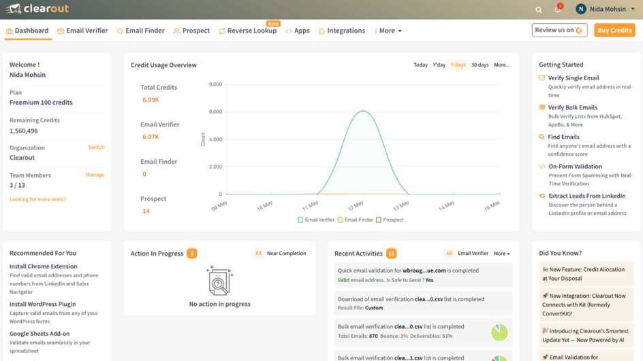Go to the Dashboard tab
Image resolution: width=643 pixels, height=361 pixels.
pyautogui.click(x=27, y=31)
